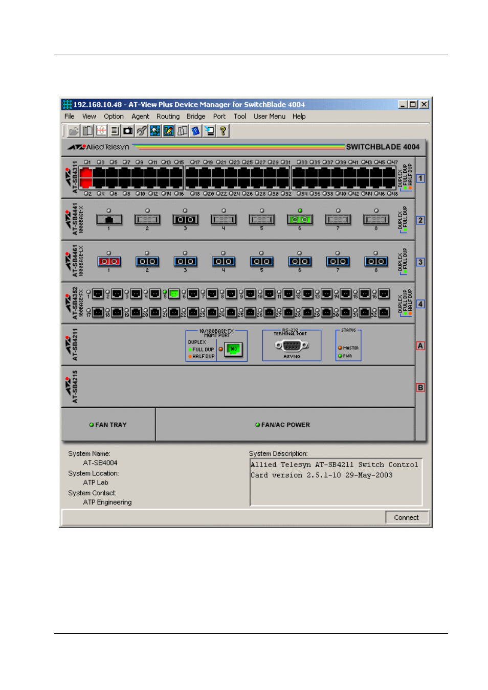
Task: Click the blue help book toolbar icon
Action: click(x=195, y=131)
